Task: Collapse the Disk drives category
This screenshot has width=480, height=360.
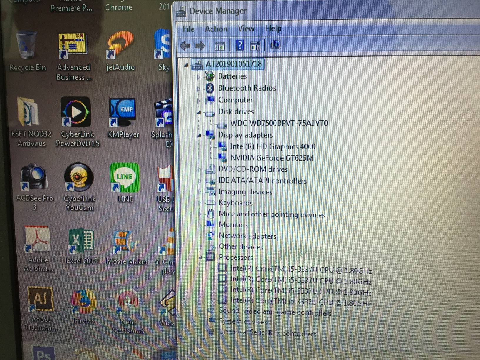Action: point(199,112)
